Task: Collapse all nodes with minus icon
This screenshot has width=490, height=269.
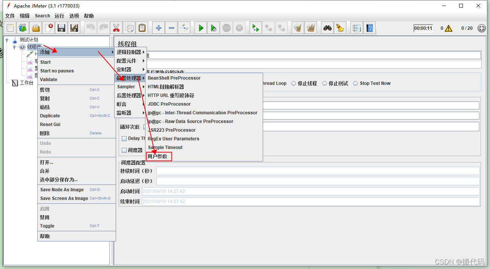Action: [x=171, y=28]
